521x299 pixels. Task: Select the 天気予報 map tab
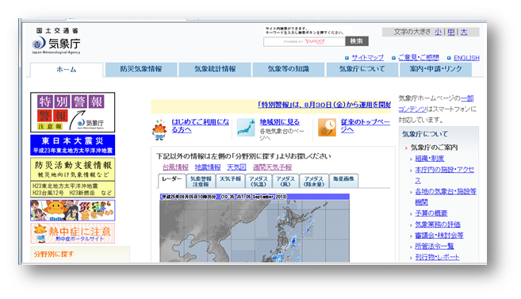(230, 181)
